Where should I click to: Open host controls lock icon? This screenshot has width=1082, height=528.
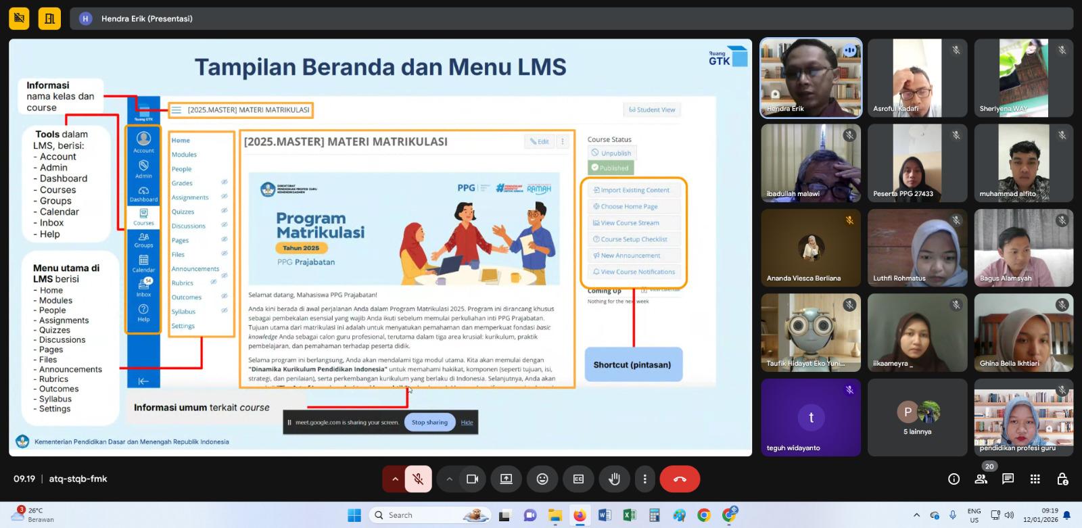click(1062, 479)
